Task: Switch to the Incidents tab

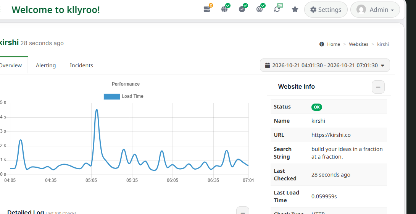Action: 81,65
